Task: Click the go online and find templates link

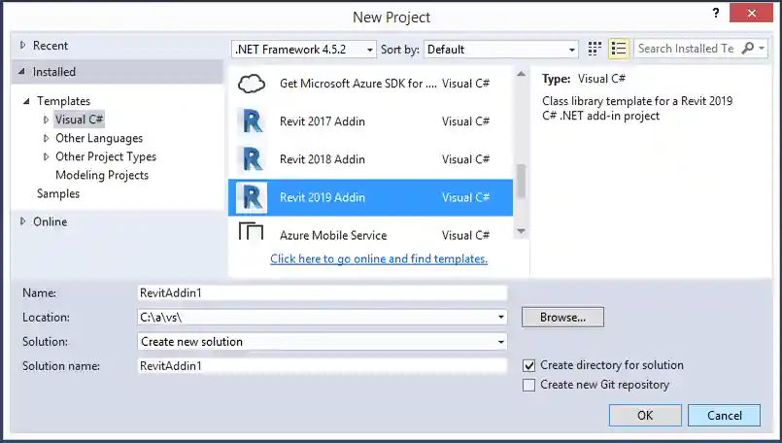Action: pos(379,258)
